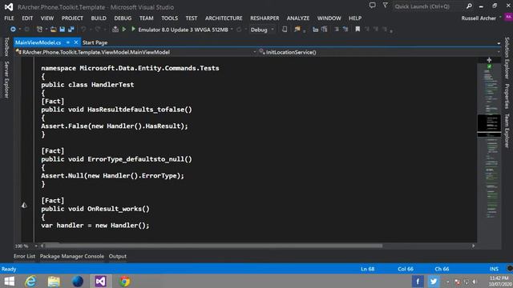
Task: Open the 100 % zoom dropdown
Action: 36,246
